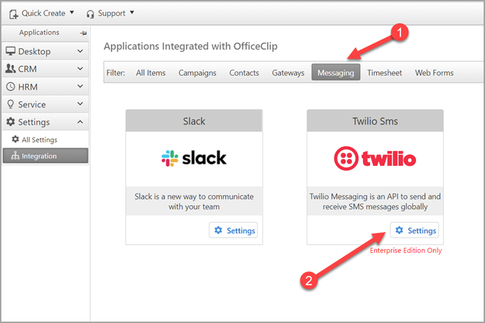
Task: Collapse the Settings section chevron
Action: point(80,122)
